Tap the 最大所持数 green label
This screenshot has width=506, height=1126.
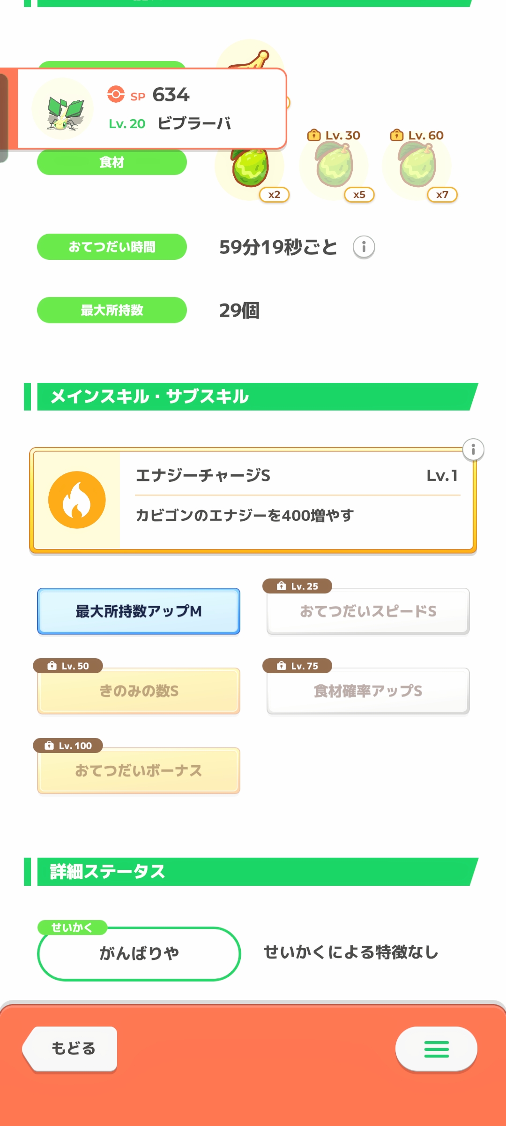pos(112,310)
